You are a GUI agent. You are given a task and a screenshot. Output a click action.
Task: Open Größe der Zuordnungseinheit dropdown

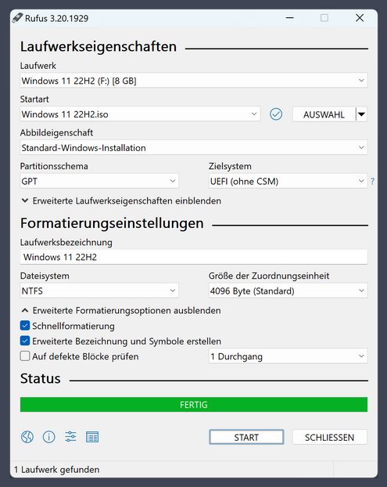pos(288,290)
